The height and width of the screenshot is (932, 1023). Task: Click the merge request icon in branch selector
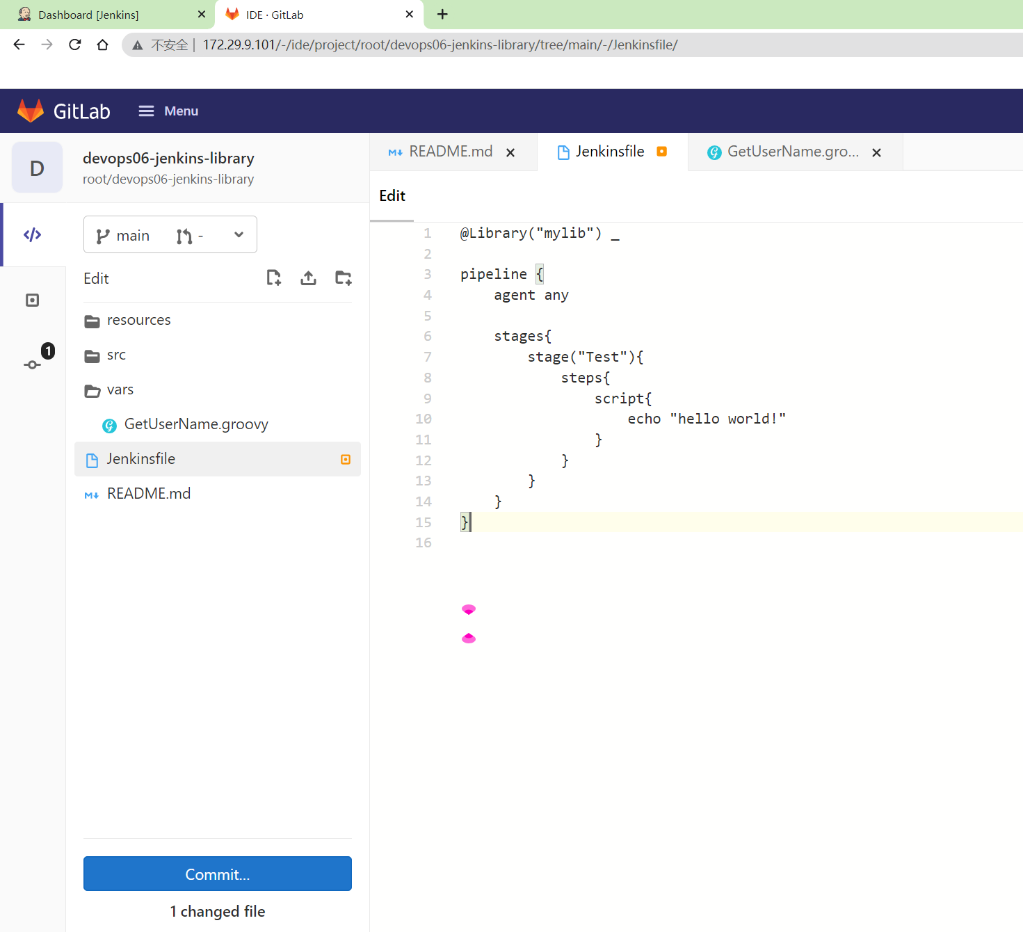click(184, 236)
